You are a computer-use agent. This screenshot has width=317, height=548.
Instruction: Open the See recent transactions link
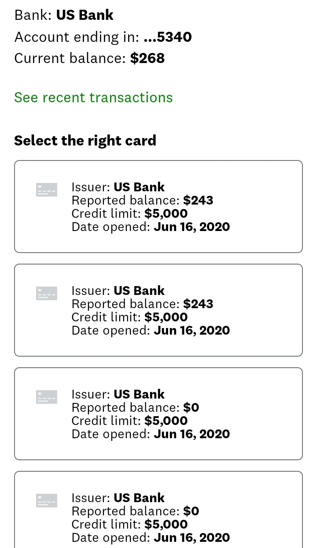pyautogui.click(x=93, y=97)
